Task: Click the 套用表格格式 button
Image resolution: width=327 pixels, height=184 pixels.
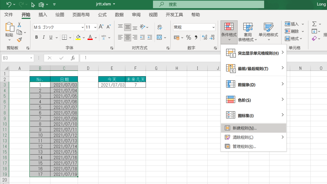Action: [248, 32]
